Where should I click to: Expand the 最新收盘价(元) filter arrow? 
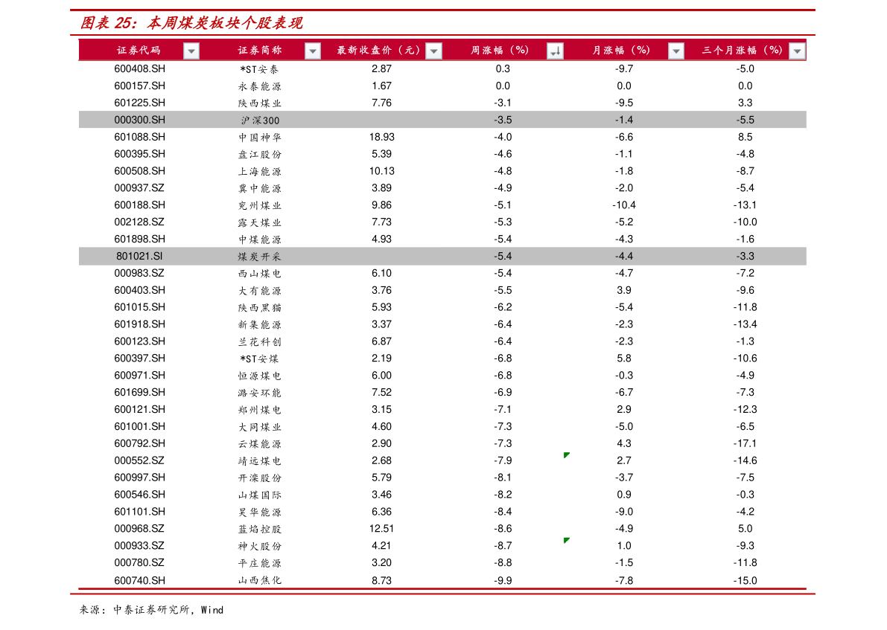tap(433, 51)
